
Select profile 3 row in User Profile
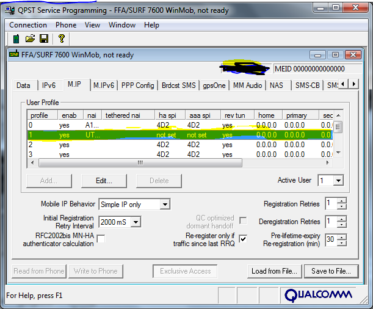pyautogui.click(x=180, y=154)
